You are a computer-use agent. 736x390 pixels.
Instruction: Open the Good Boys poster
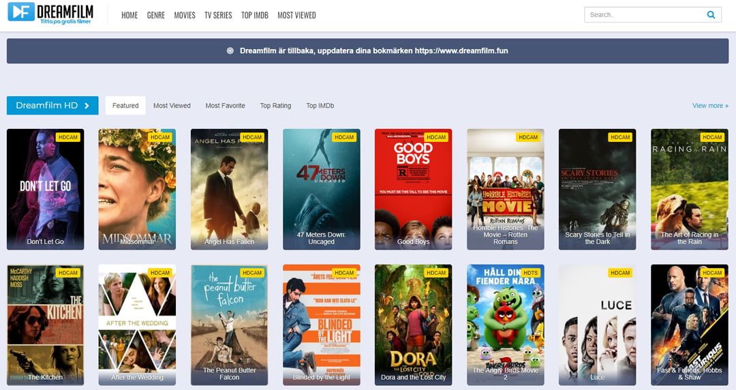coord(414,190)
